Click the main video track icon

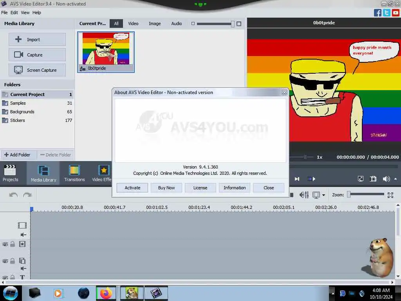pyautogui.click(x=22, y=225)
